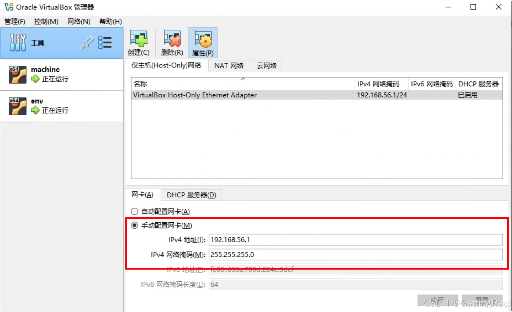Viewport: 512px width, 312px height.
Task: Open the 管理(F) menu
Action: (x=15, y=22)
